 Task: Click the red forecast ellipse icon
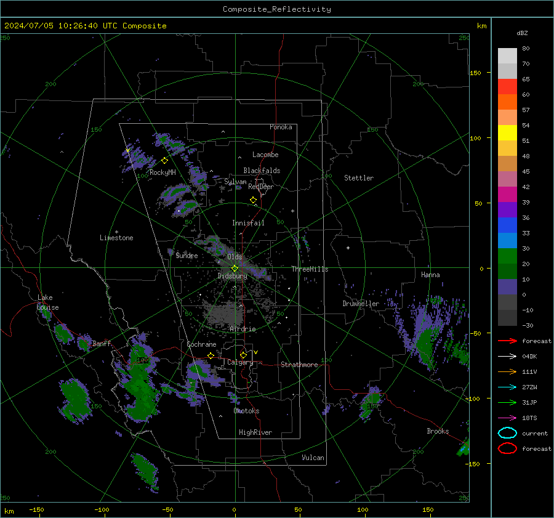(507, 448)
